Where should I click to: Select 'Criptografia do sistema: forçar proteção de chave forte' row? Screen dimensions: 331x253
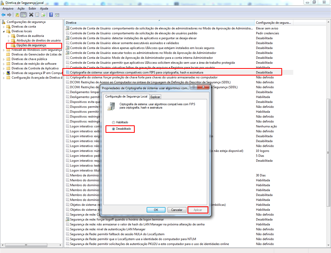click(144, 77)
